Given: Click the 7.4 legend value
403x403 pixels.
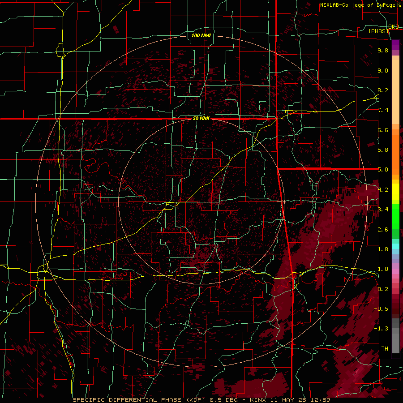Looking at the screenshot, I should coord(383,110).
